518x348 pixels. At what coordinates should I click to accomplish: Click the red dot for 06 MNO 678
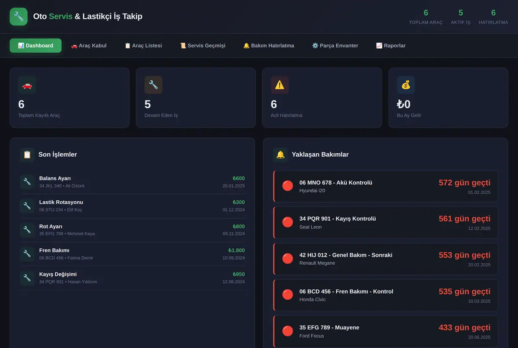287,186
